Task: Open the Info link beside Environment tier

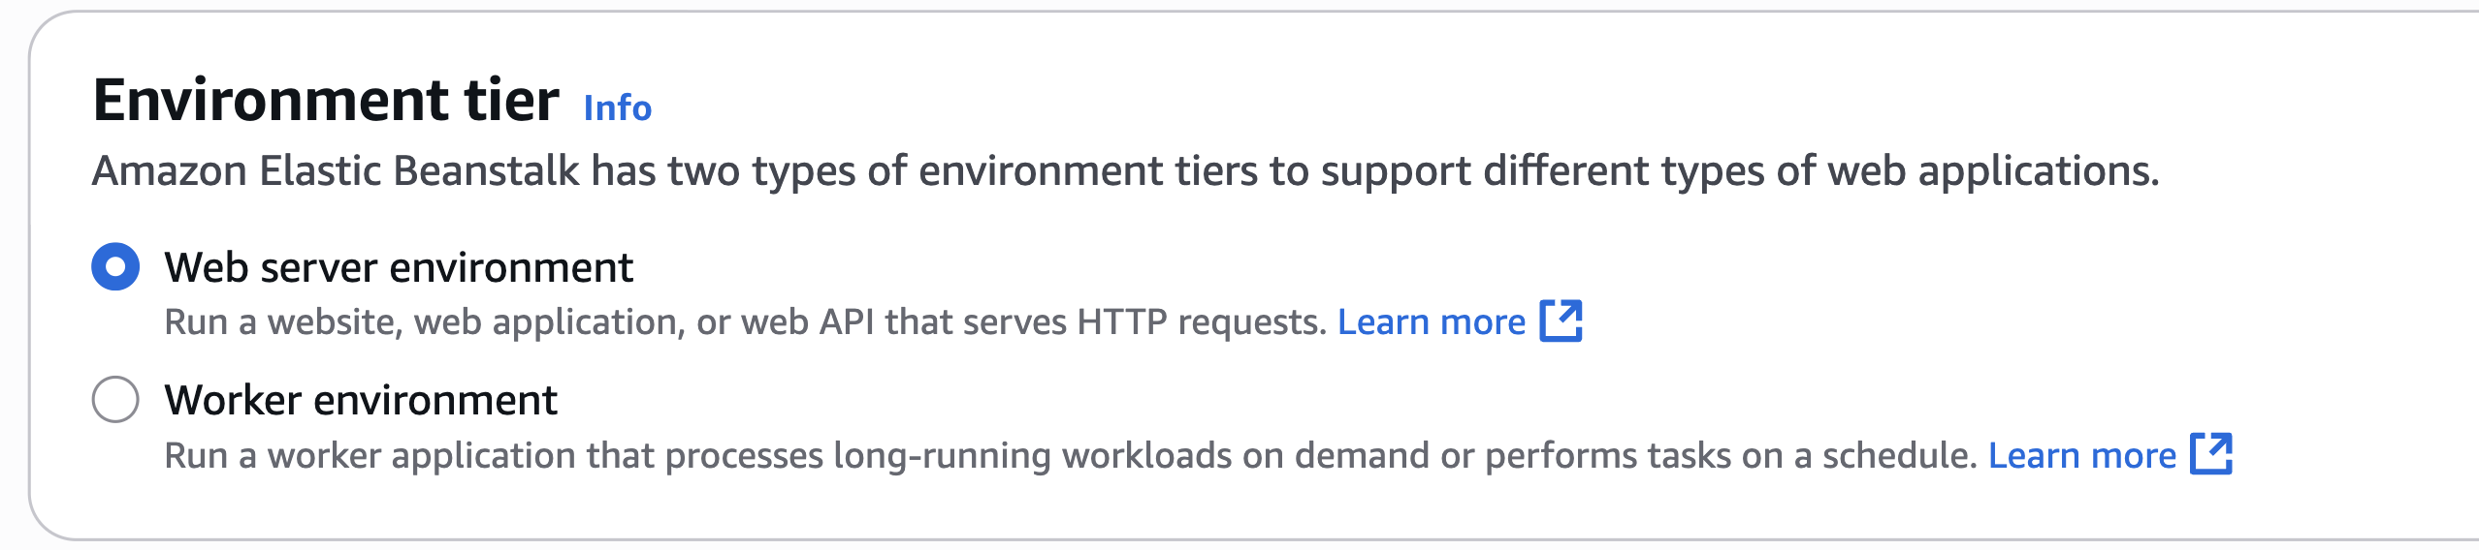Action: click(x=618, y=107)
